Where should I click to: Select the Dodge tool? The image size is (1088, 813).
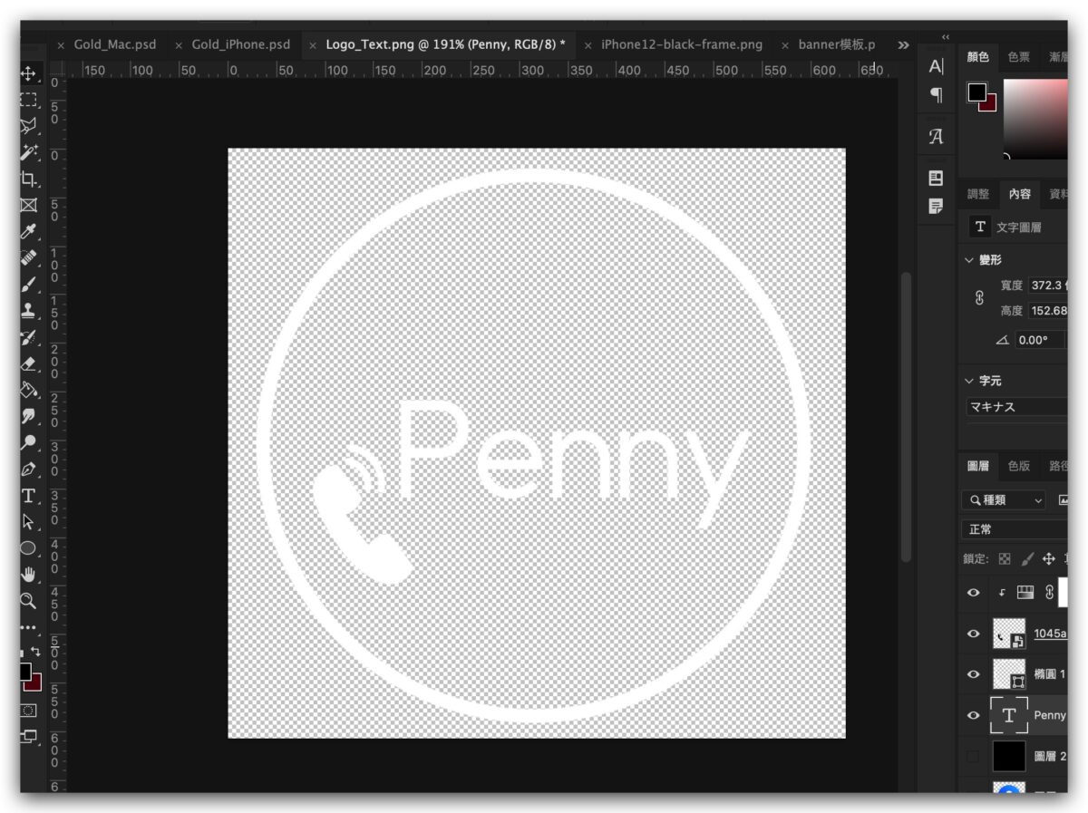coord(28,442)
